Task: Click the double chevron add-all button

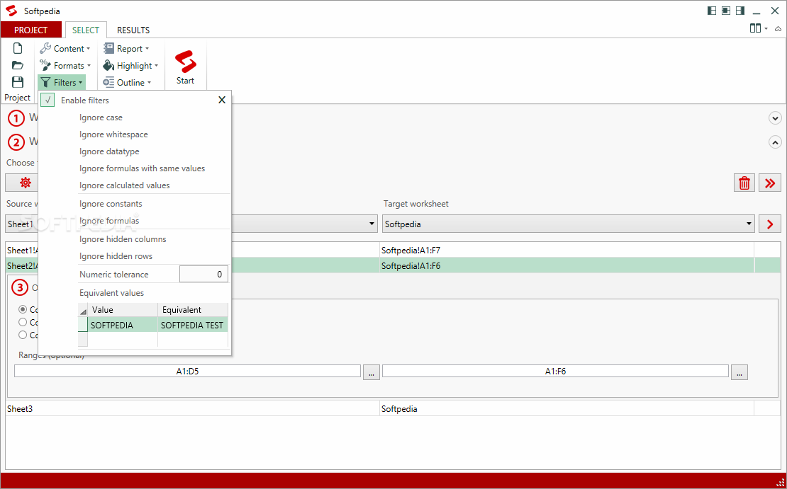Action: point(770,183)
